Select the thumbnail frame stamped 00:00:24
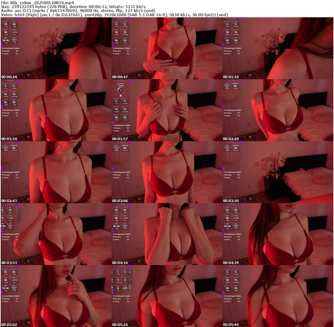Viewport: 334px width, 327px height. point(56,48)
